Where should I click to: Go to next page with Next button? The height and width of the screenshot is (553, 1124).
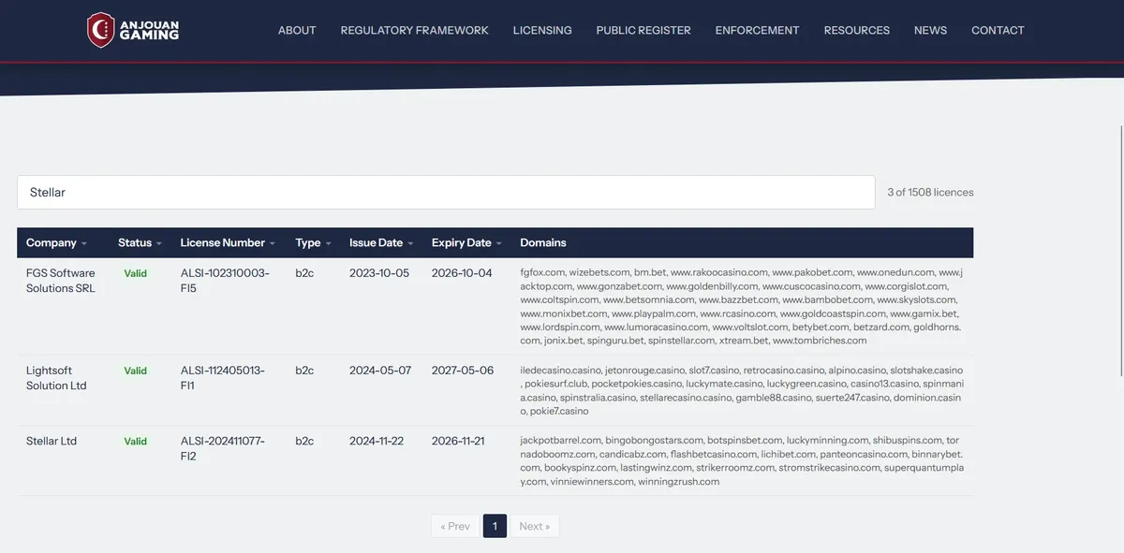click(535, 526)
